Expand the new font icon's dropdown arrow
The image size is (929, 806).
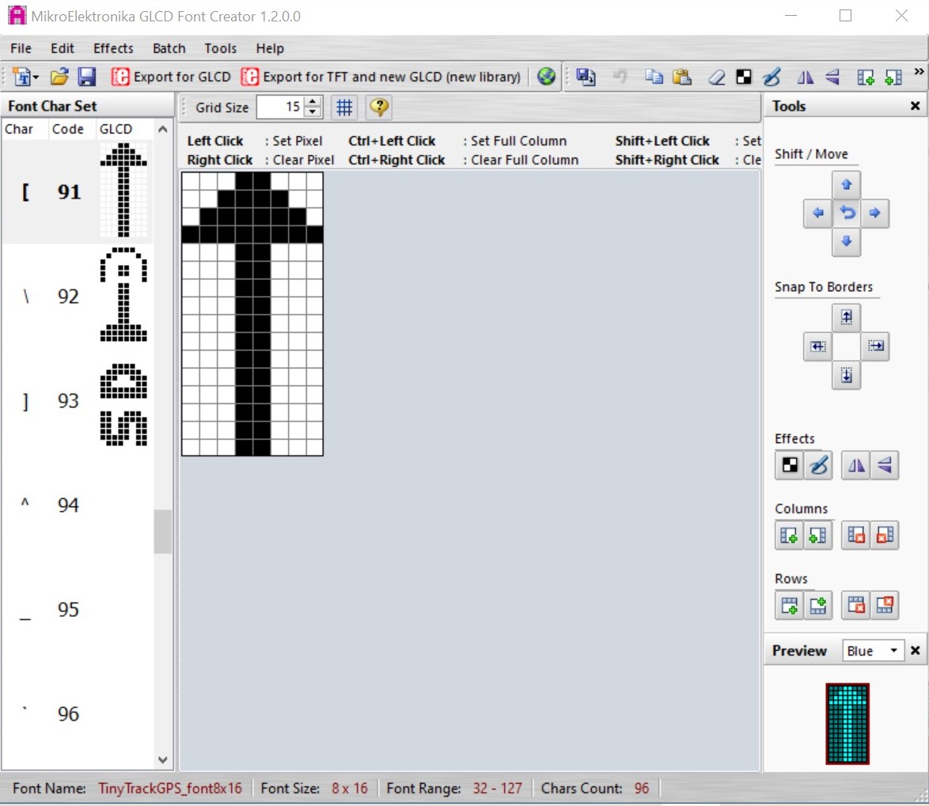coord(36,78)
